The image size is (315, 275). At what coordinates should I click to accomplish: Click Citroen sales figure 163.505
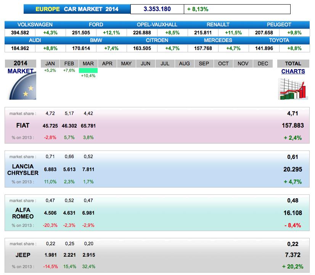coord(142,48)
